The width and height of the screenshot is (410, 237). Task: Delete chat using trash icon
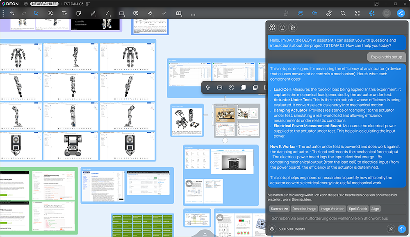(x=282, y=27)
